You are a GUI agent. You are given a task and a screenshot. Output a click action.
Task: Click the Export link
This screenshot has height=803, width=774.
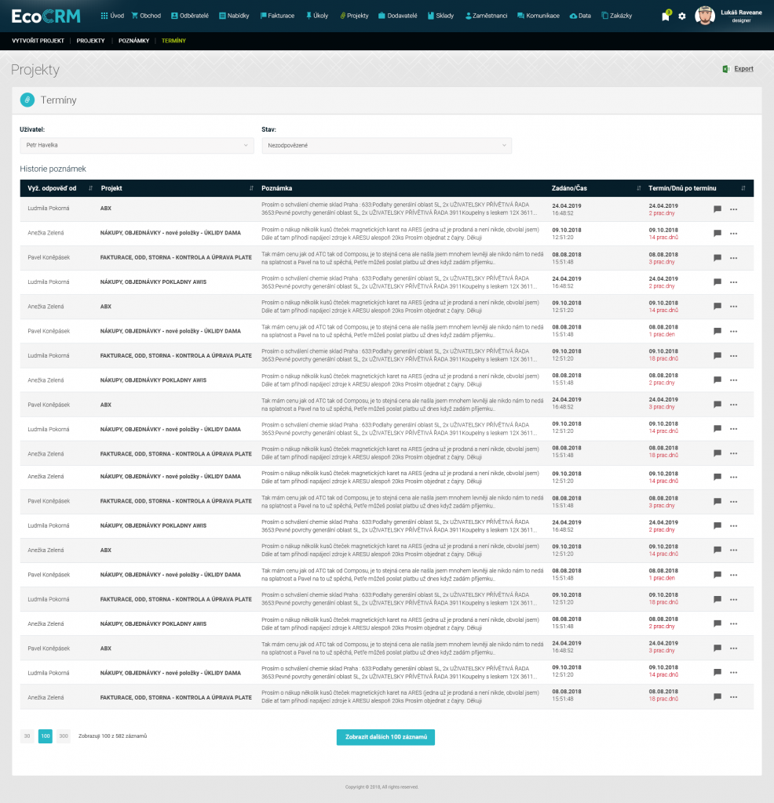click(743, 69)
